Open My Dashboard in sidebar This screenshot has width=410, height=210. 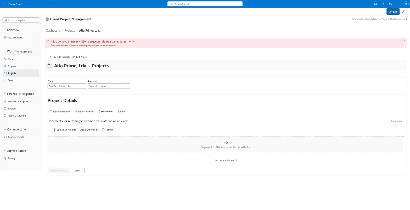[x=21, y=38]
